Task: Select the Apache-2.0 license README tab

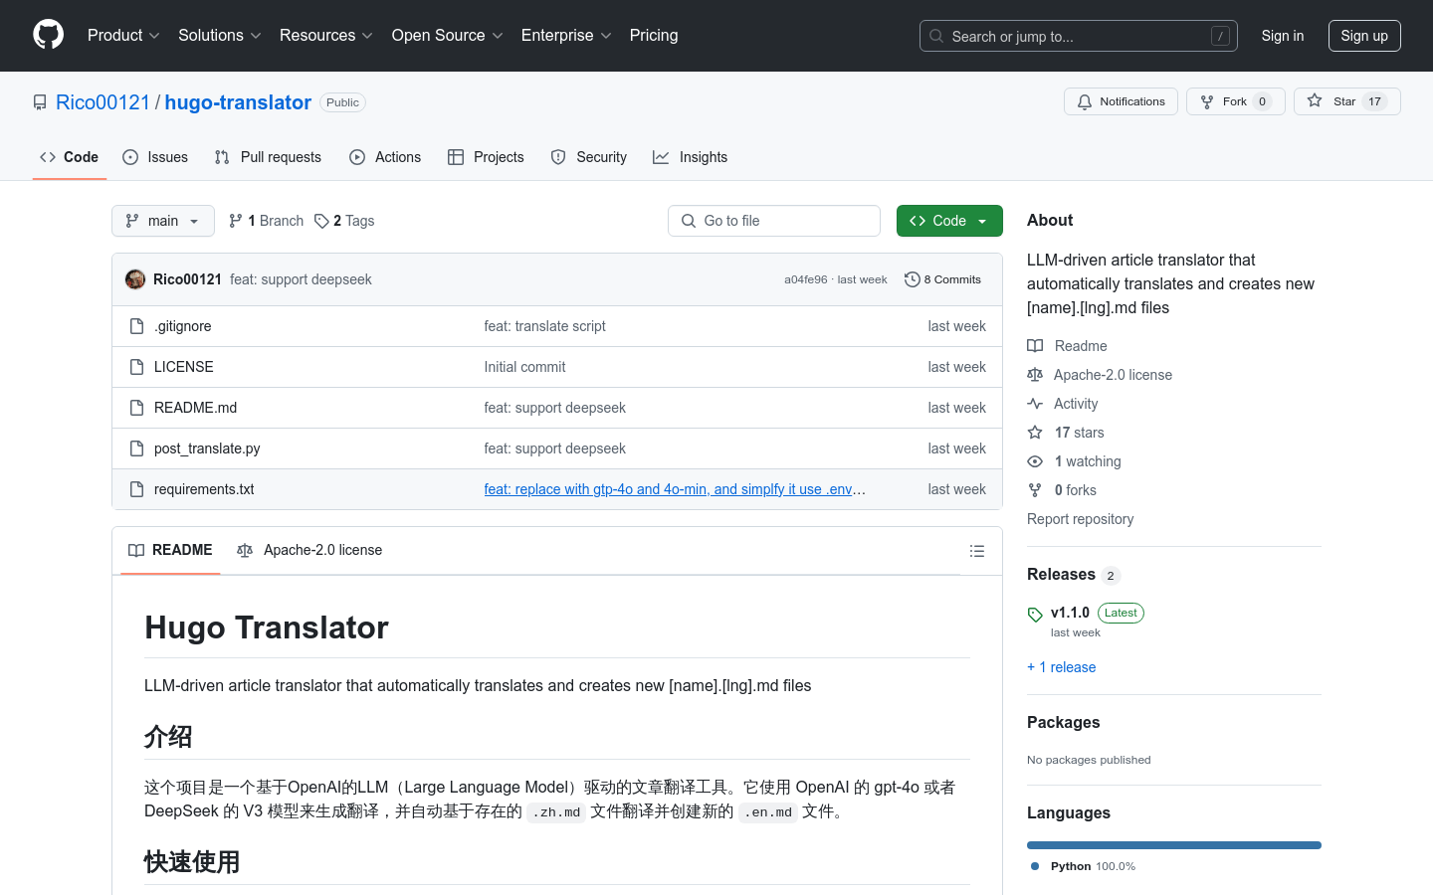Action: pos(309,550)
